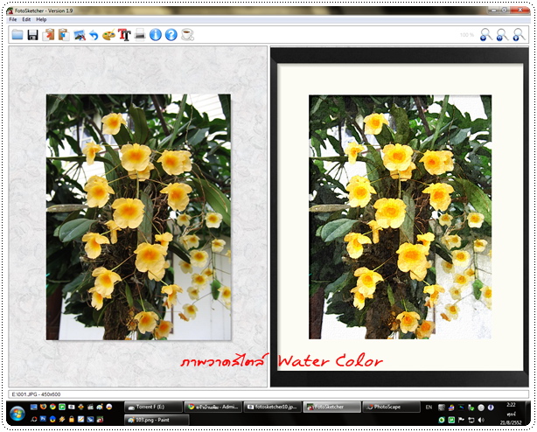Launch Chrome from the quick launch bar

point(52,407)
